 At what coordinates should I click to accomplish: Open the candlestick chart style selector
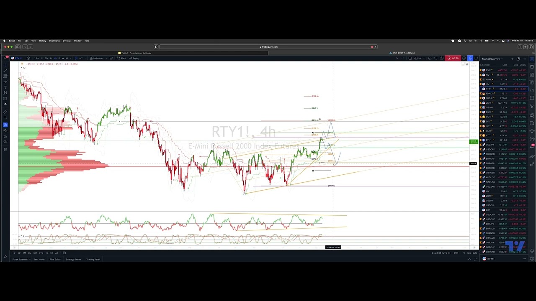pos(76,58)
